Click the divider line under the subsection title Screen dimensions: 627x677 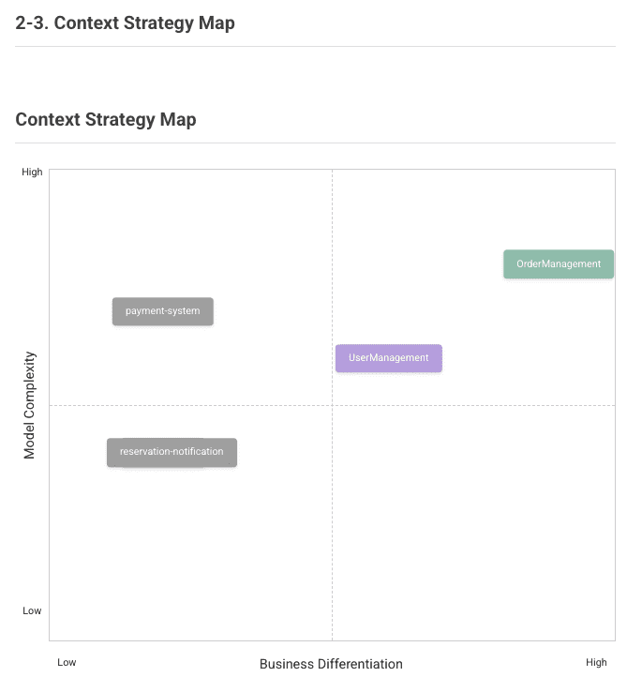tap(315, 143)
